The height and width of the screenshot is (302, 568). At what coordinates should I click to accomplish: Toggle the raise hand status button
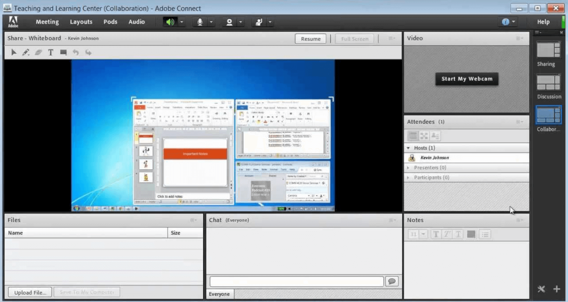pos(259,22)
